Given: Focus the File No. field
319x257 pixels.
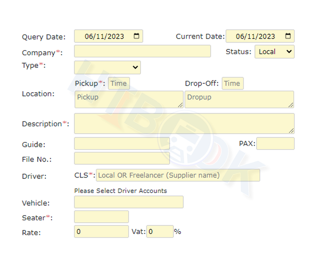Looking at the screenshot, I should click(x=122, y=159).
